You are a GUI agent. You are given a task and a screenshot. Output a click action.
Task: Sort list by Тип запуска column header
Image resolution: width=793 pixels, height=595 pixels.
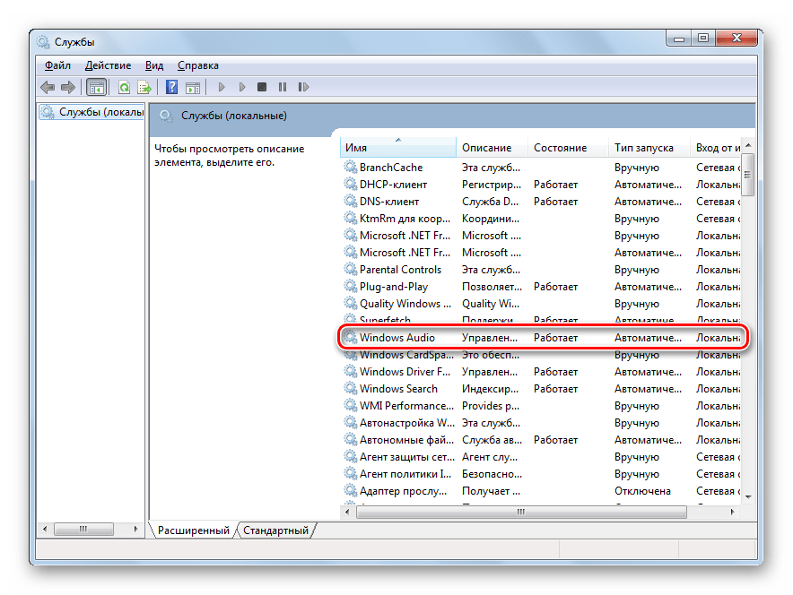[642, 148]
